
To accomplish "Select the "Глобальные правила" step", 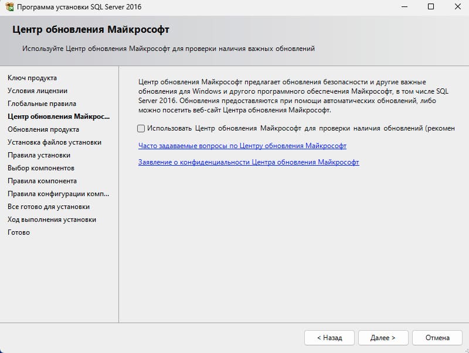I will point(42,104).
